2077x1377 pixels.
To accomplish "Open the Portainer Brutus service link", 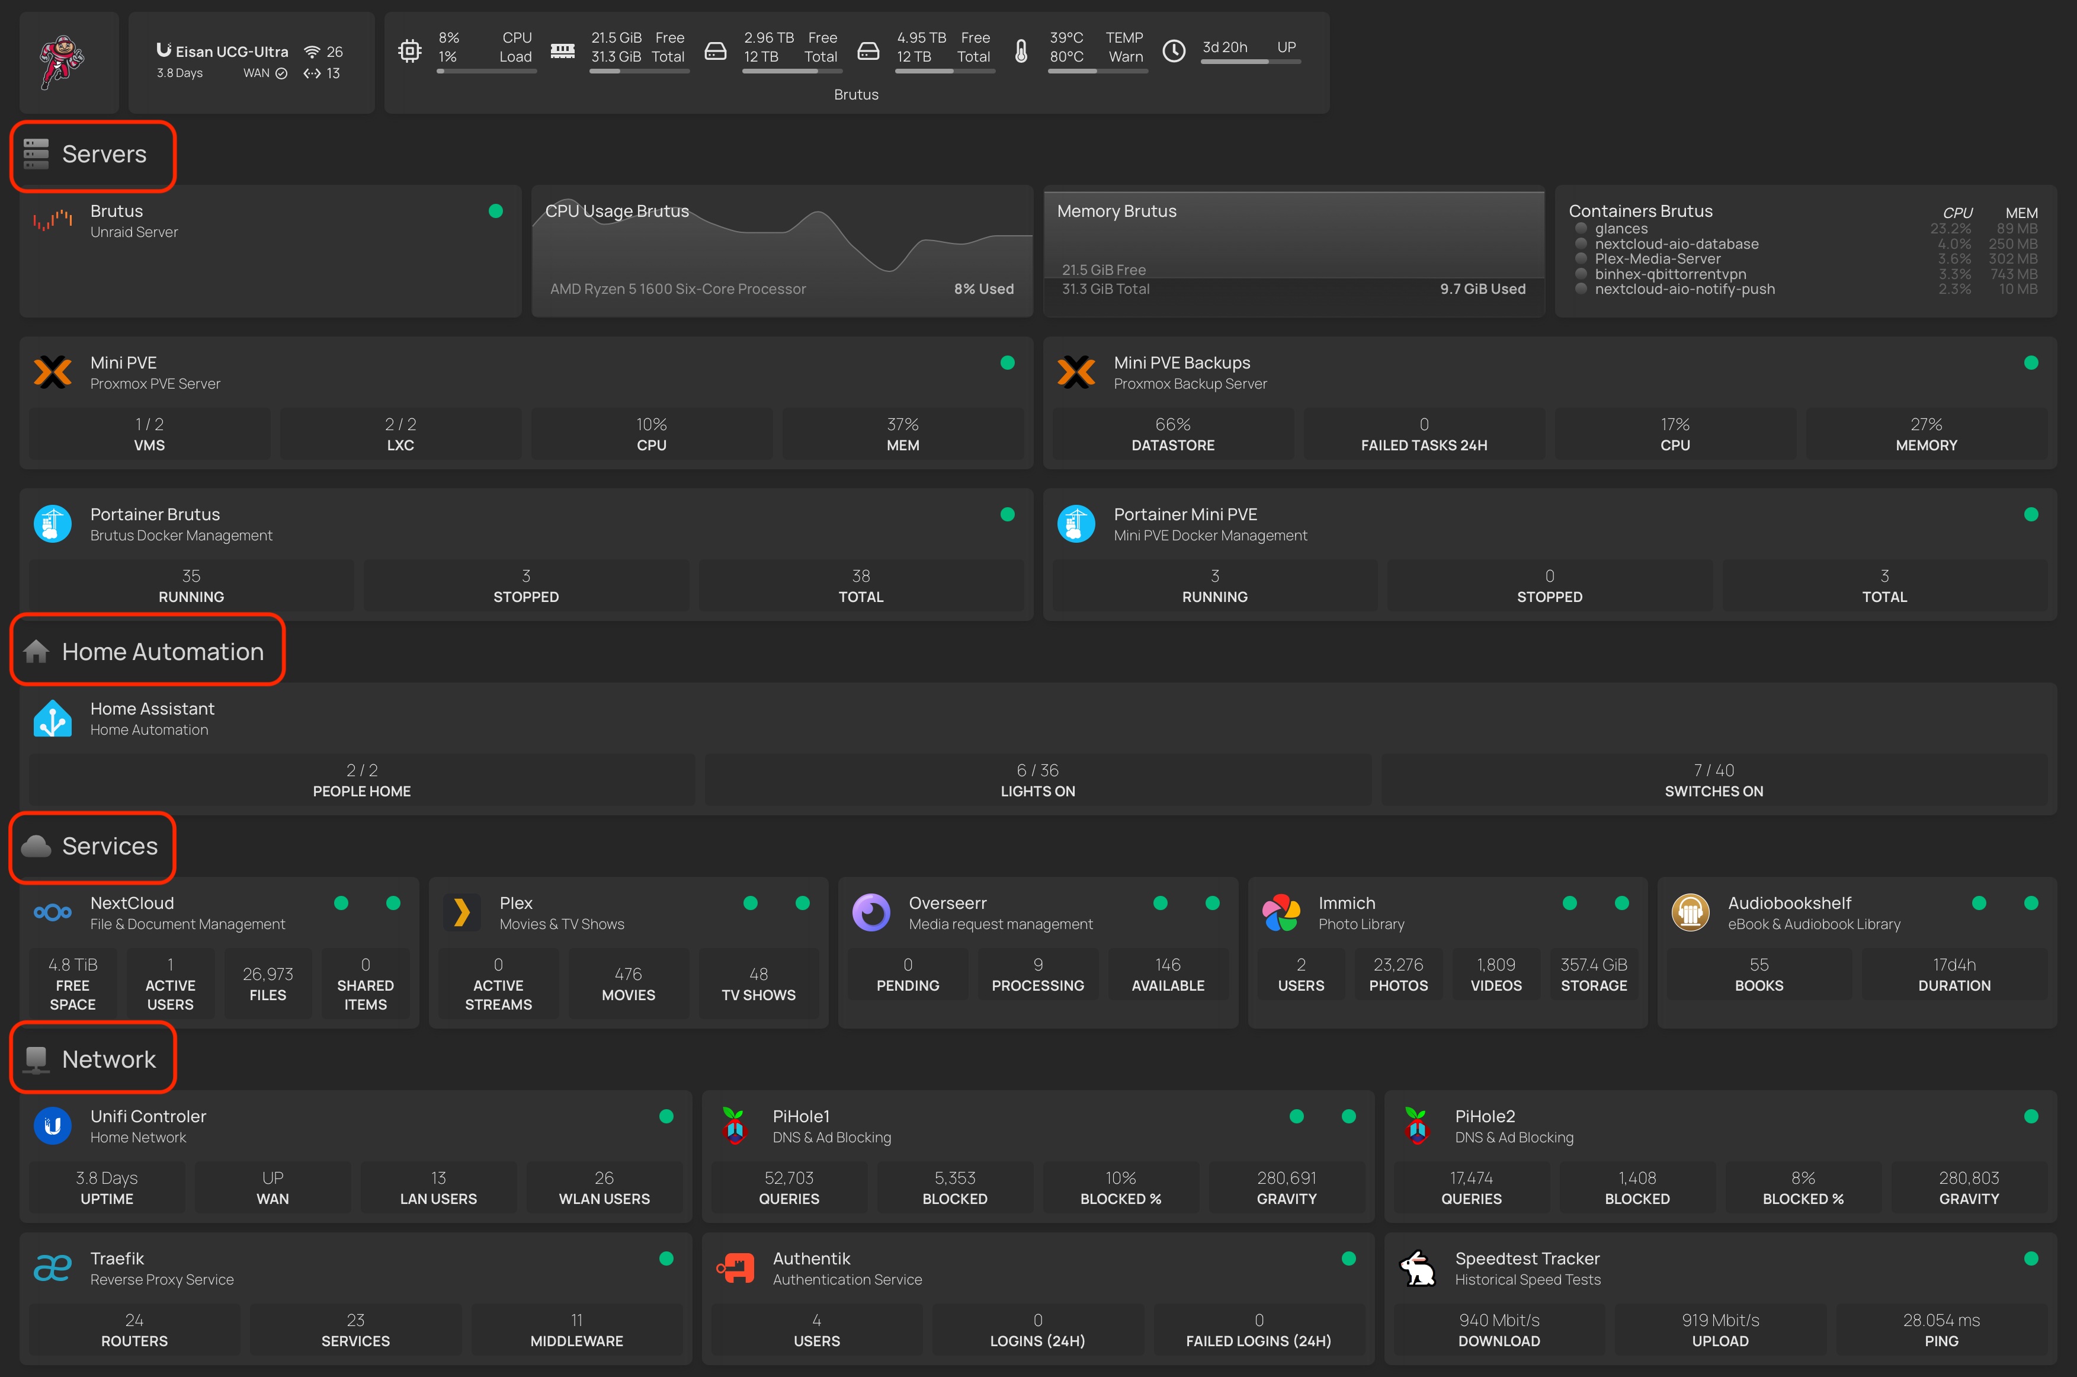I will pos(155,515).
